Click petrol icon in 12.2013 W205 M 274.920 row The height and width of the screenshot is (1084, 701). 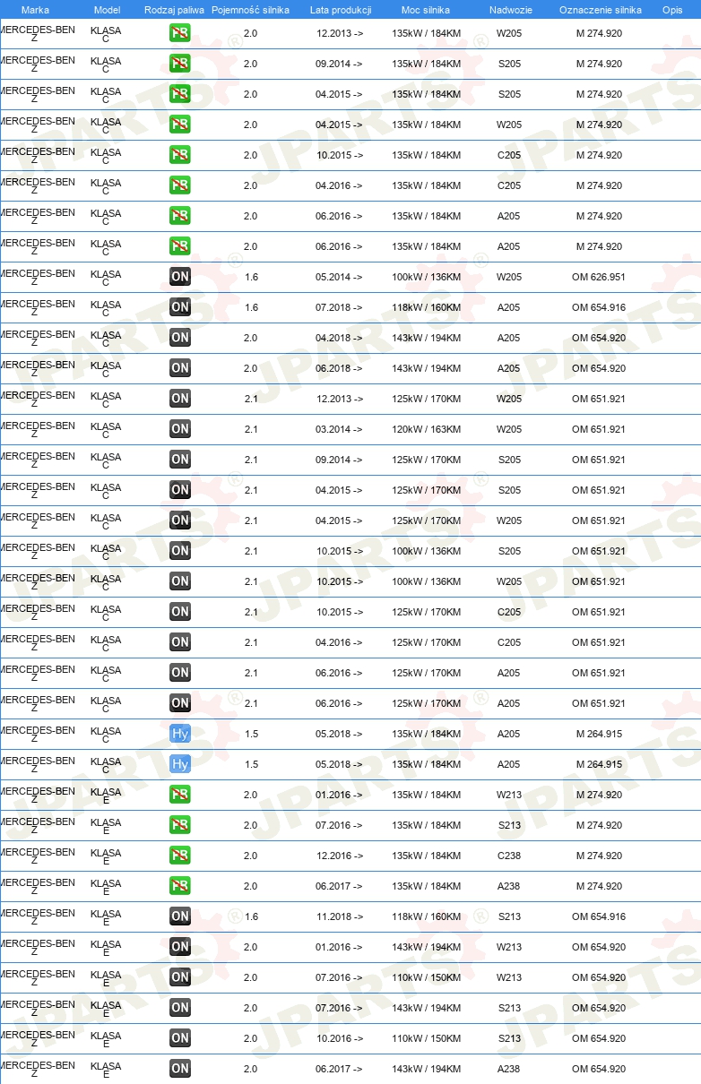[180, 34]
